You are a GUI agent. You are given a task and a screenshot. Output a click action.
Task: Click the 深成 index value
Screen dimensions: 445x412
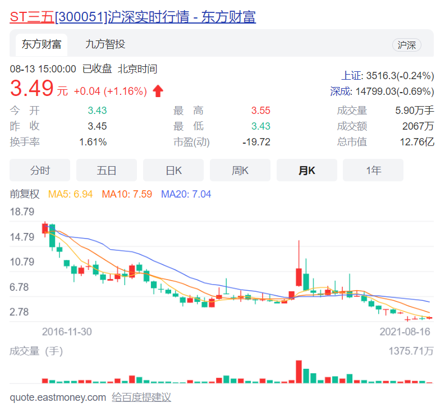(x=382, y=91)
